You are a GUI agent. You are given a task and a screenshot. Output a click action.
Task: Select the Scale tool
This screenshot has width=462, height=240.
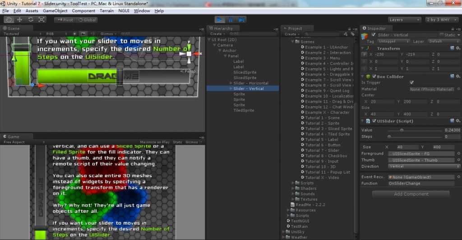tap(42, 20)
